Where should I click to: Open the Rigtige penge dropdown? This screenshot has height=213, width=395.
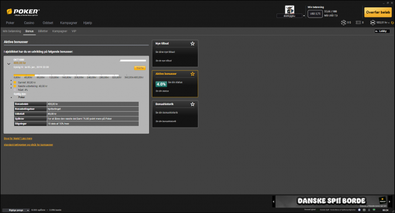click(x=16, y=210)
